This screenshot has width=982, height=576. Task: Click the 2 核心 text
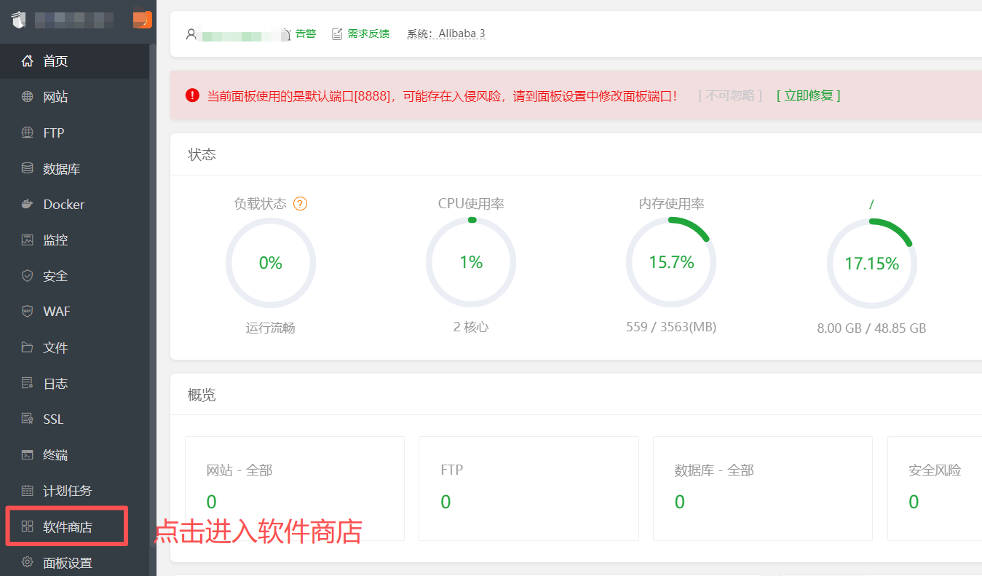(471, 327)
